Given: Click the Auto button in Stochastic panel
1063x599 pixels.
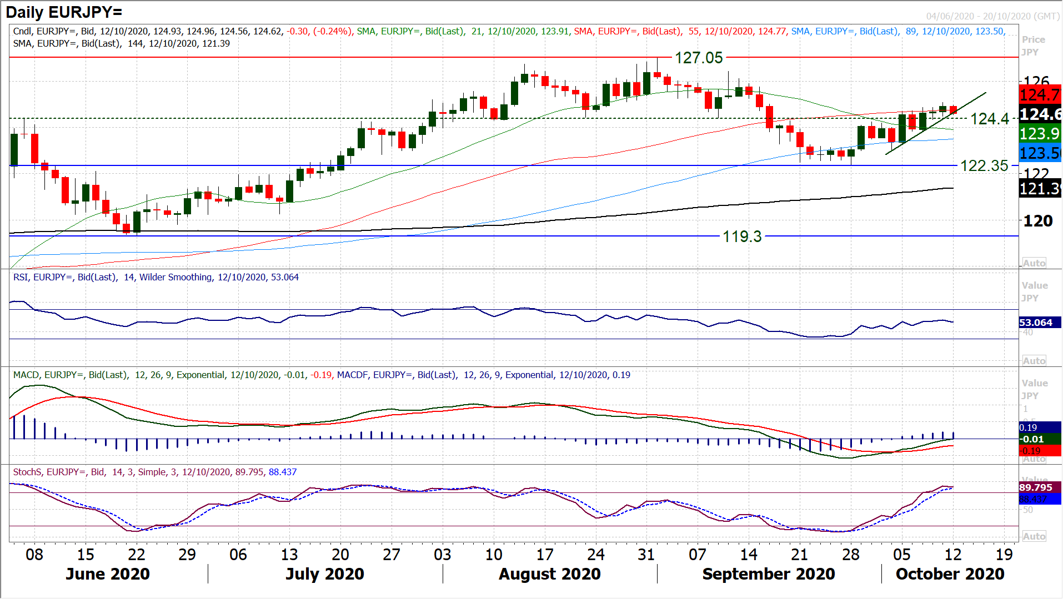Looking at the screenshot, I should point(1034,536).
